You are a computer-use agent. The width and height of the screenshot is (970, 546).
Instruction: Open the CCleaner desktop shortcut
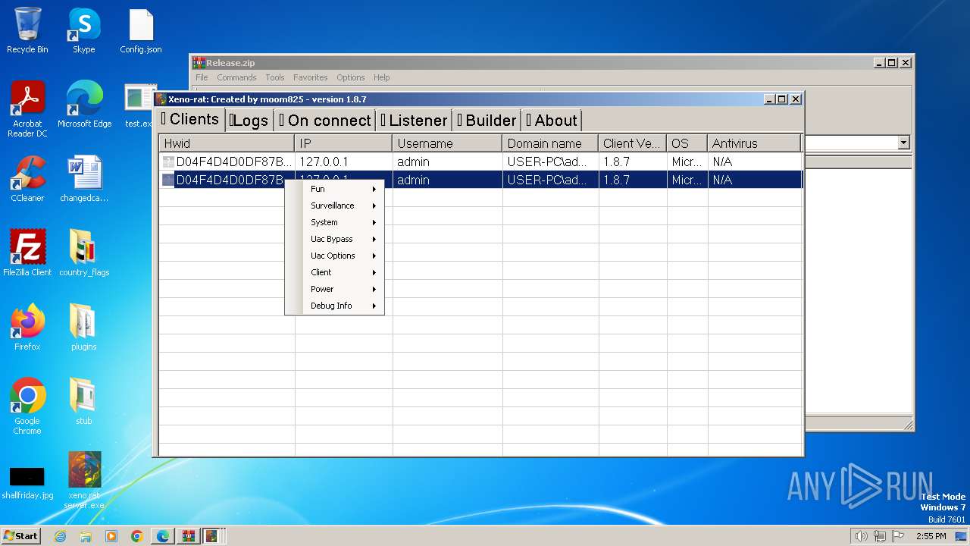coord(27,179)
